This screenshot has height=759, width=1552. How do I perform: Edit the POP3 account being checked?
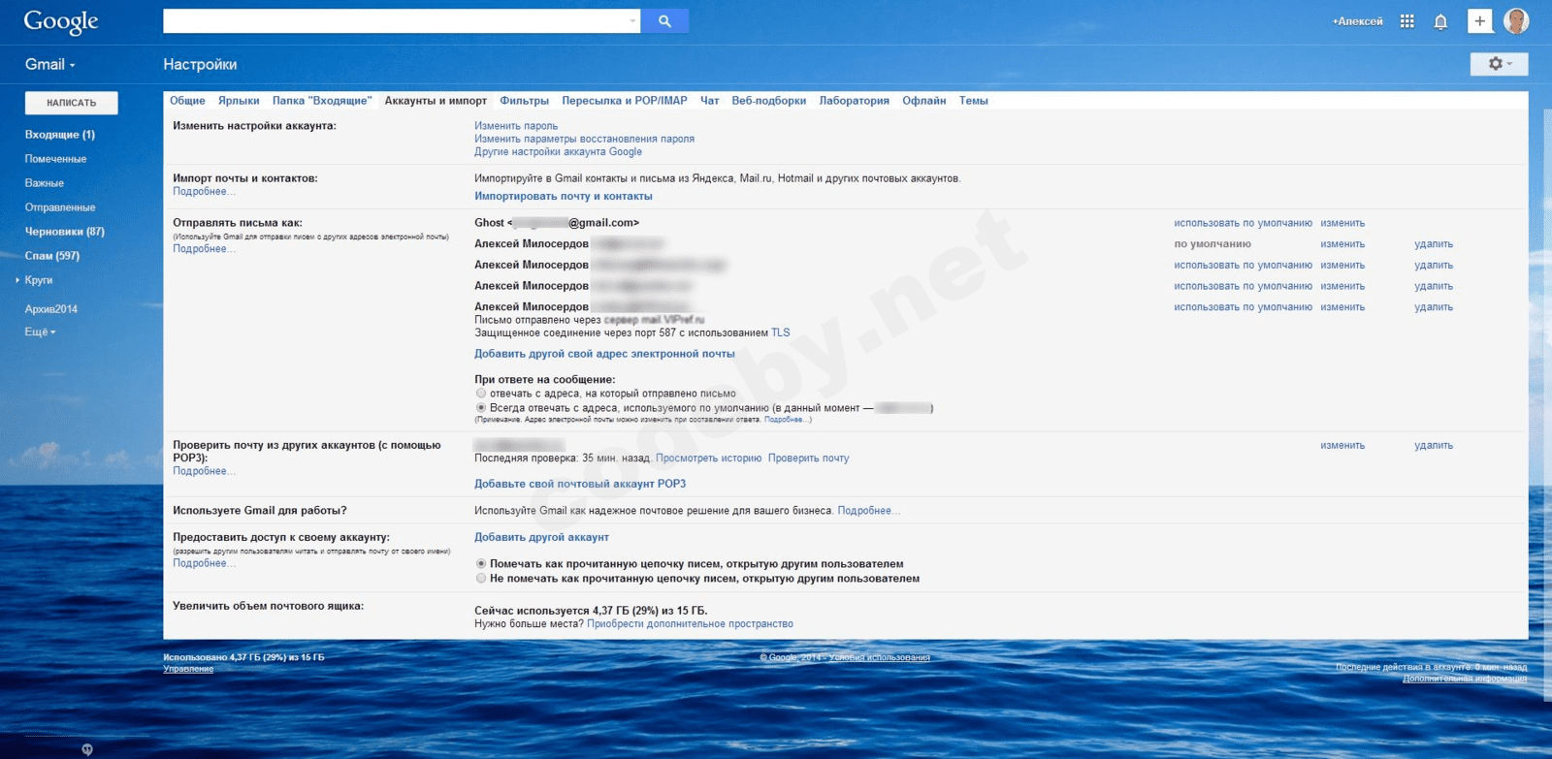point(1342,446)
